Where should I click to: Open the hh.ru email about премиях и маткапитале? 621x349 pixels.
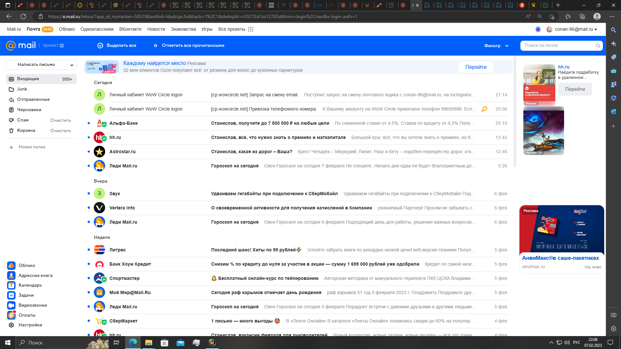[301, 138]
